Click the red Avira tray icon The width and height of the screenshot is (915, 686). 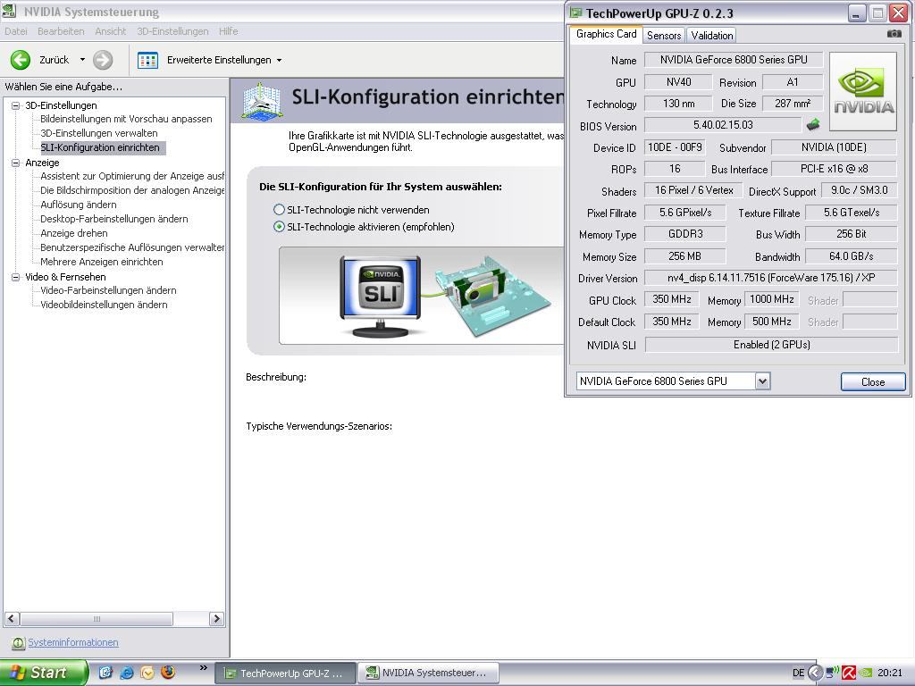click(x=849, y=673)
